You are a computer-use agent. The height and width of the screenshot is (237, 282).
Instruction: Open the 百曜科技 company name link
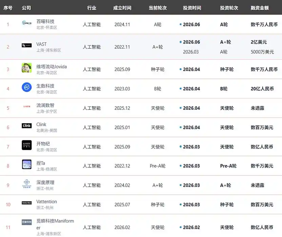45,21
